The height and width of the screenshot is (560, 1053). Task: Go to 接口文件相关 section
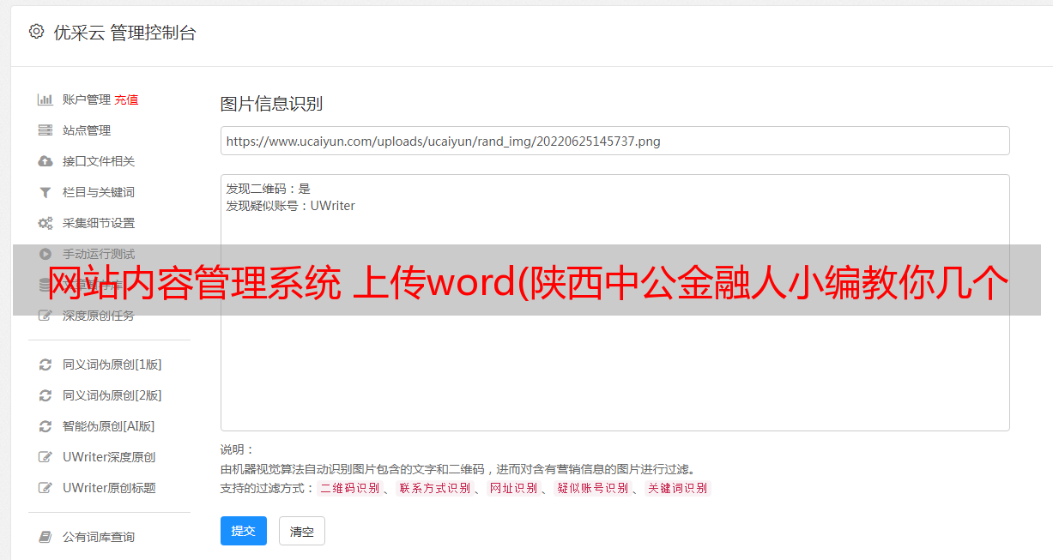pyautogui.click(x=99, y=161)
